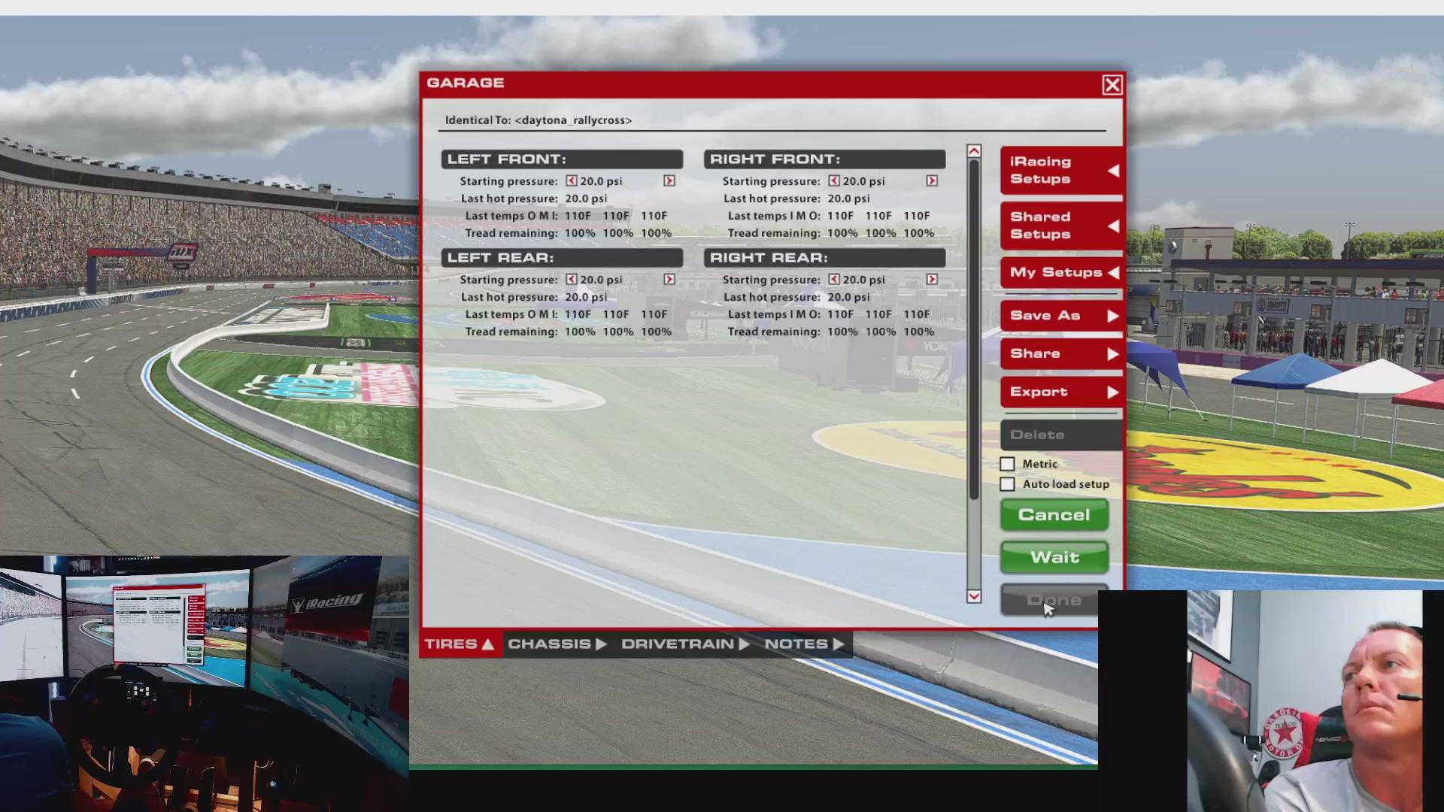Image resolution: width=1444 pixels, height=812 pixels.
Task: Decrease right rear starting pressure arrow
Action: [833, 280]
